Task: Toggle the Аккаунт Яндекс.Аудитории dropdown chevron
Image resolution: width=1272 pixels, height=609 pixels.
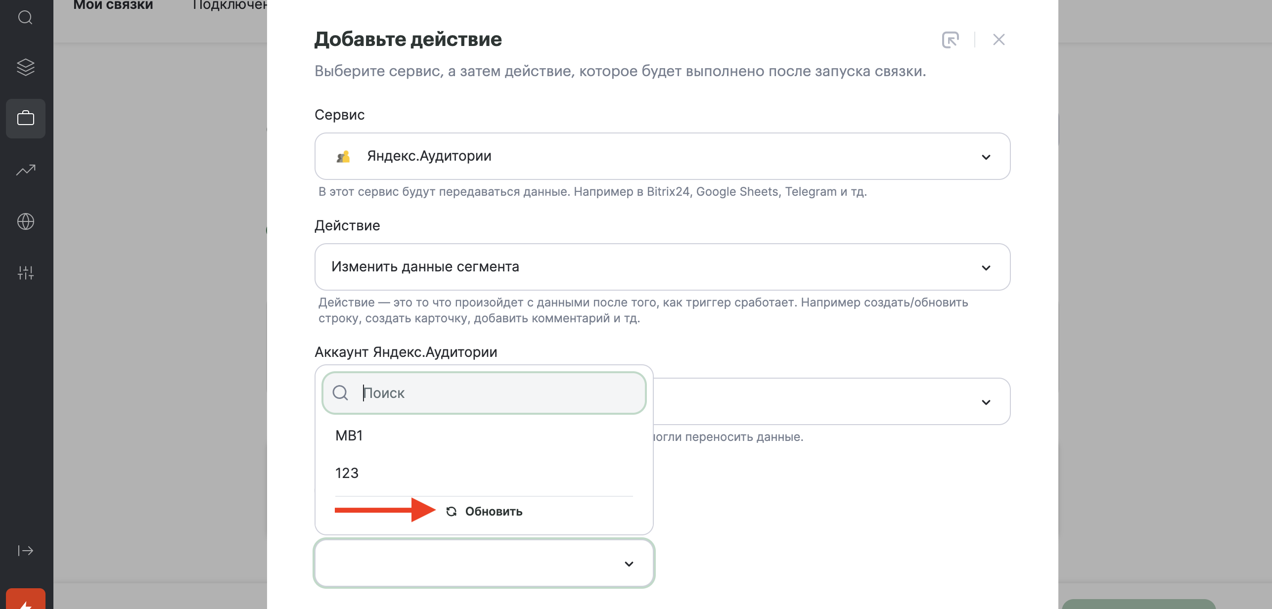Action: click(x=986, y=402)
